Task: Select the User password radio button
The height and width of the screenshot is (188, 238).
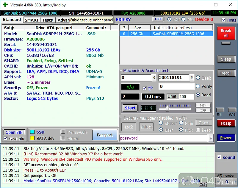Action: click(x=161, y=130)
